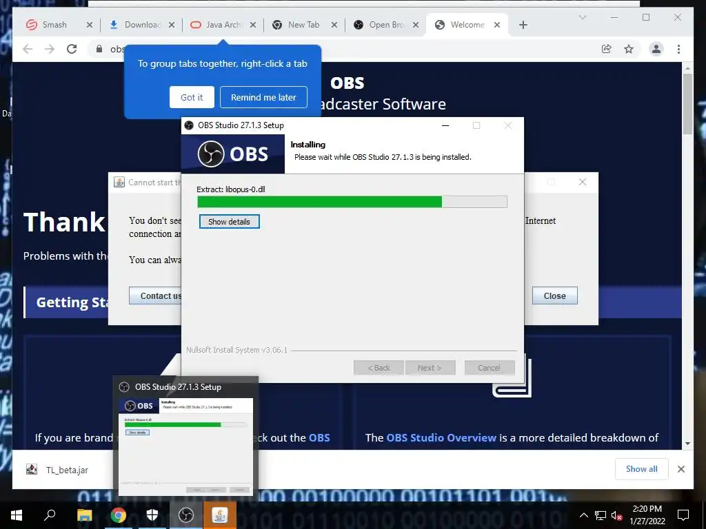The image size is (706, 529).
Task: Click Contact us in the Java dialog
Action: point(155,295)
